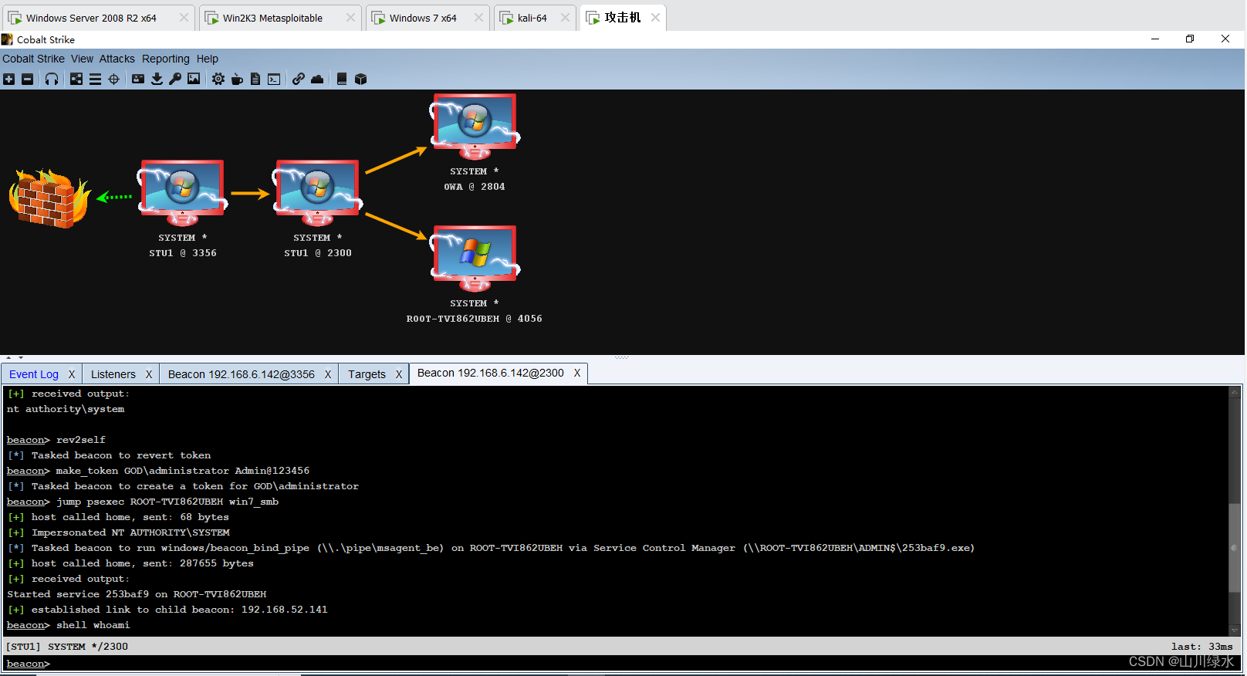The width and height of the screenshot is (1247, 676).
Task: Close the Targets tab
Action: 399,374
